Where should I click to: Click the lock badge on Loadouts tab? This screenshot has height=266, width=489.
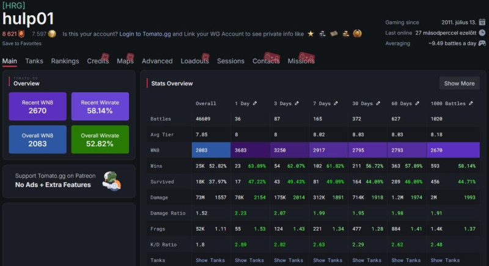[205, 57]
